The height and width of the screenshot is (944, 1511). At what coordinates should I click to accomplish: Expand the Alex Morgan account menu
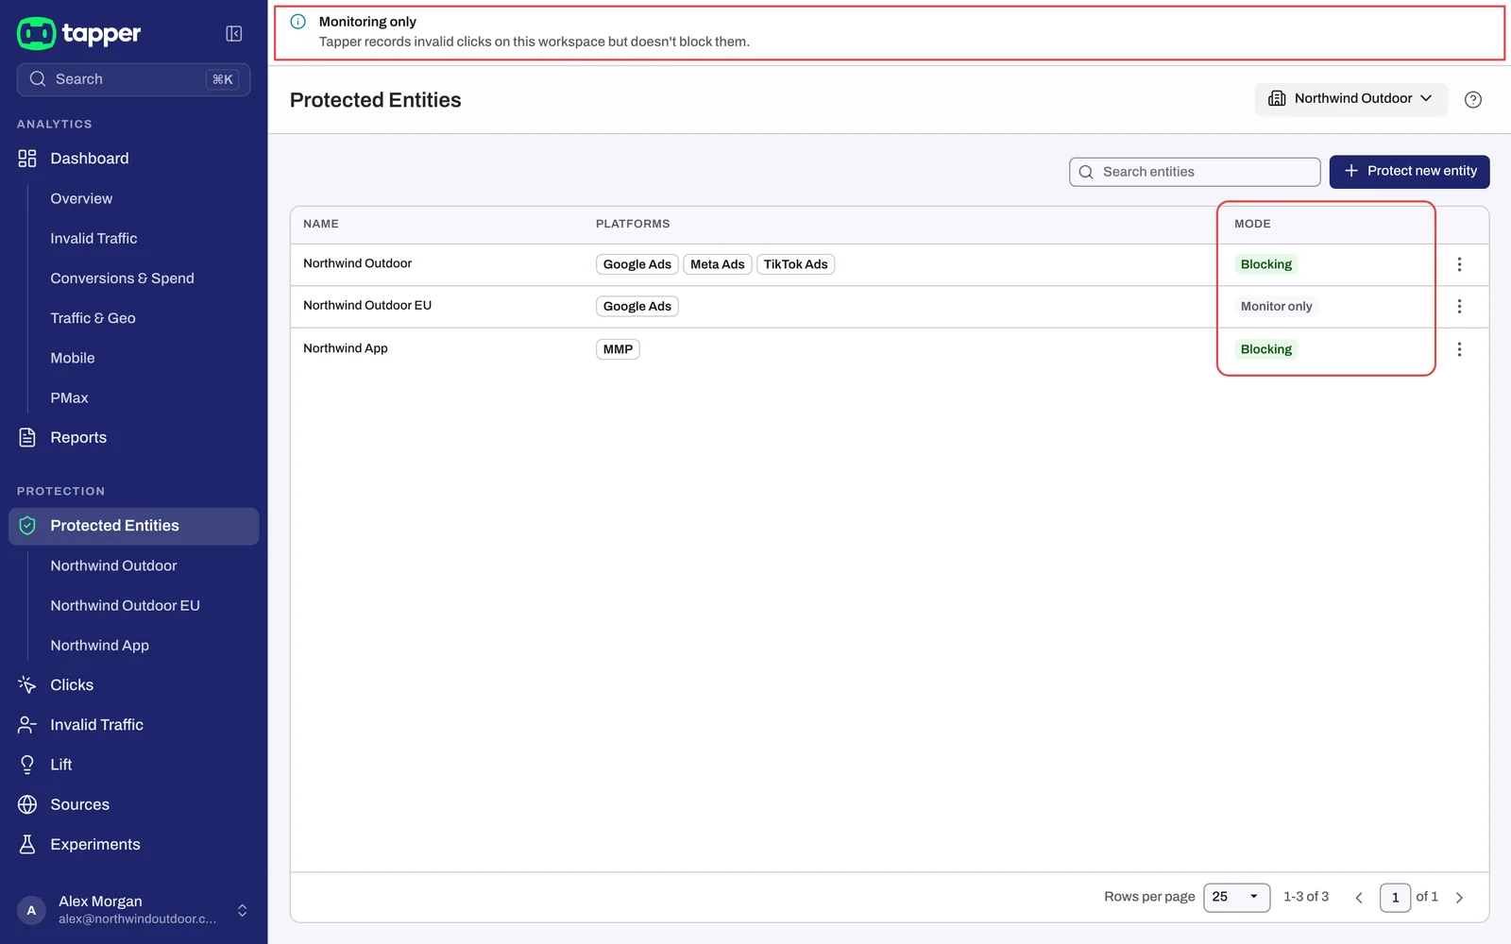coord(243,910)
